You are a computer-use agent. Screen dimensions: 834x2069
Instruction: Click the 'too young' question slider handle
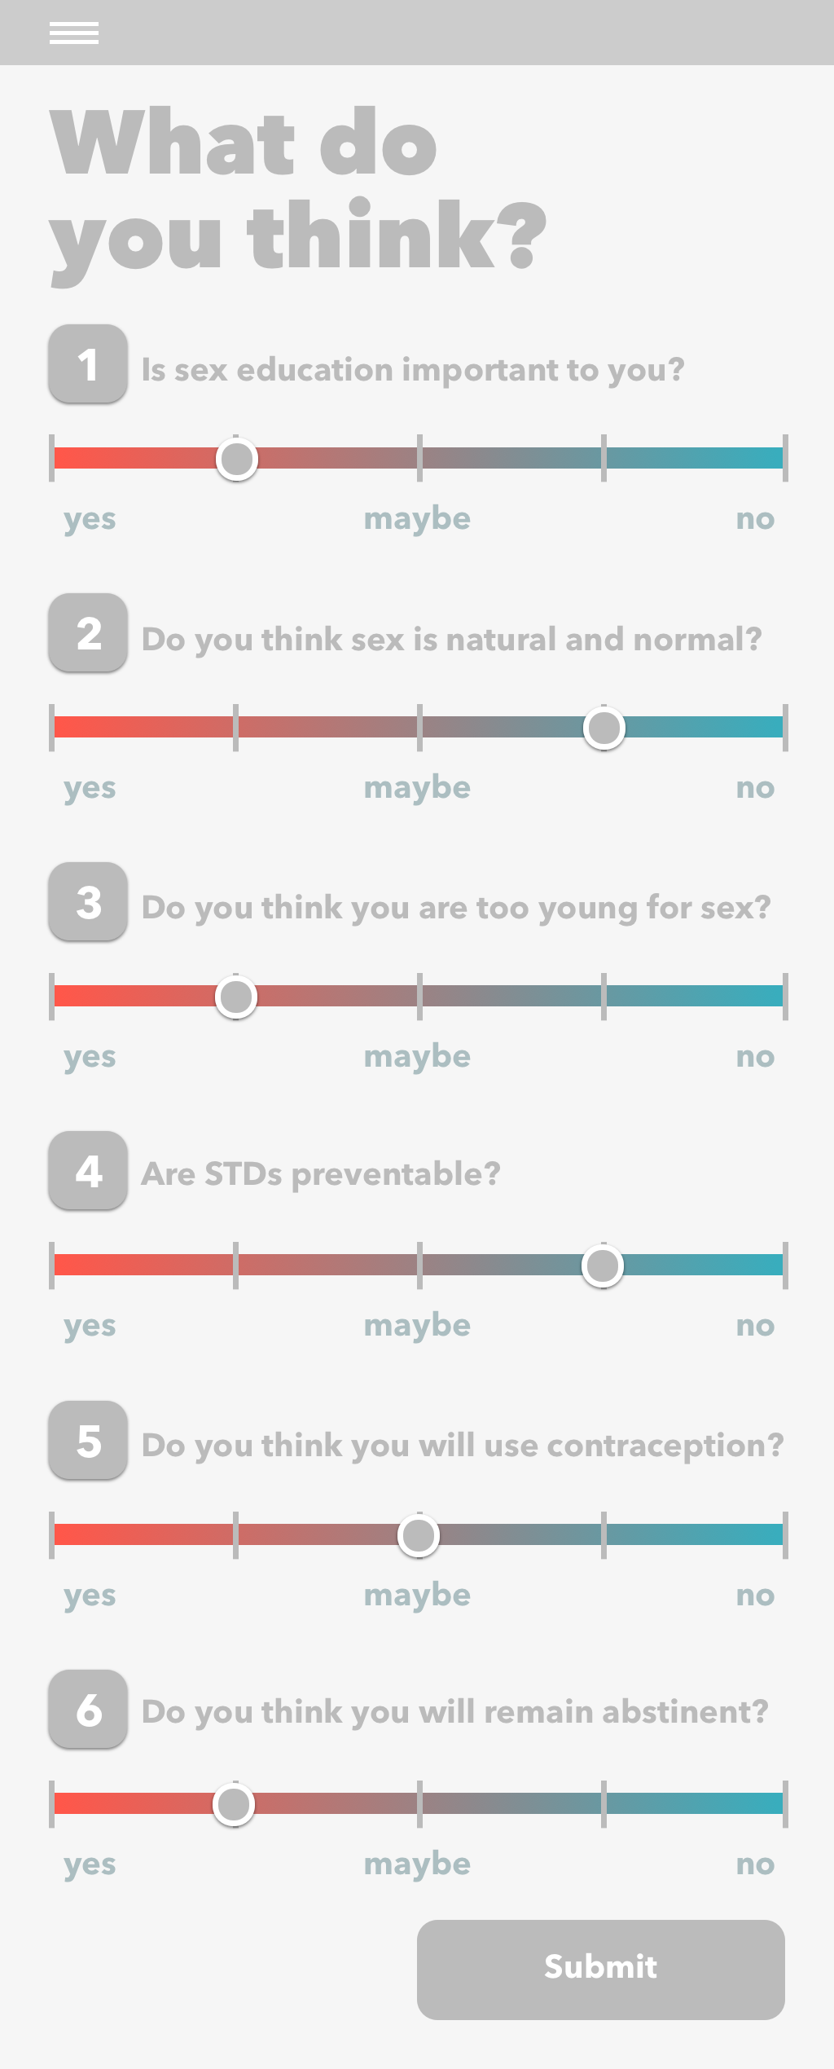(x=236, y=997)
